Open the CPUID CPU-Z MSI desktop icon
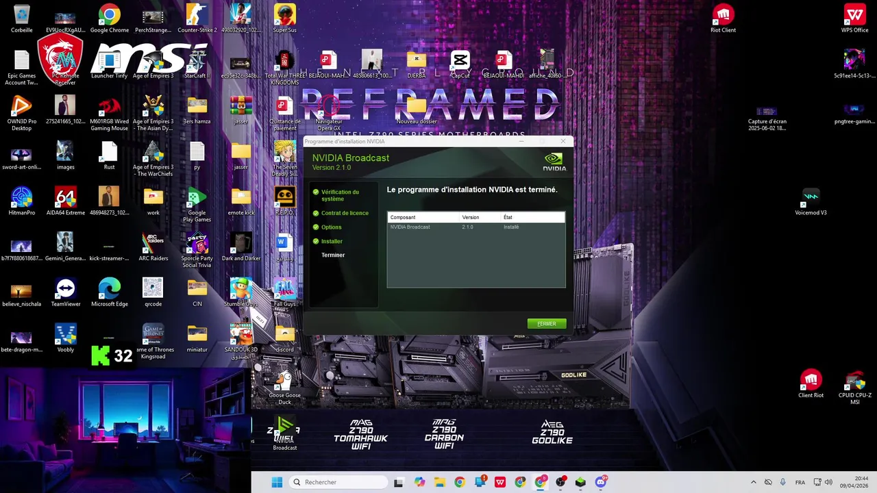 [x=854, y=388]
